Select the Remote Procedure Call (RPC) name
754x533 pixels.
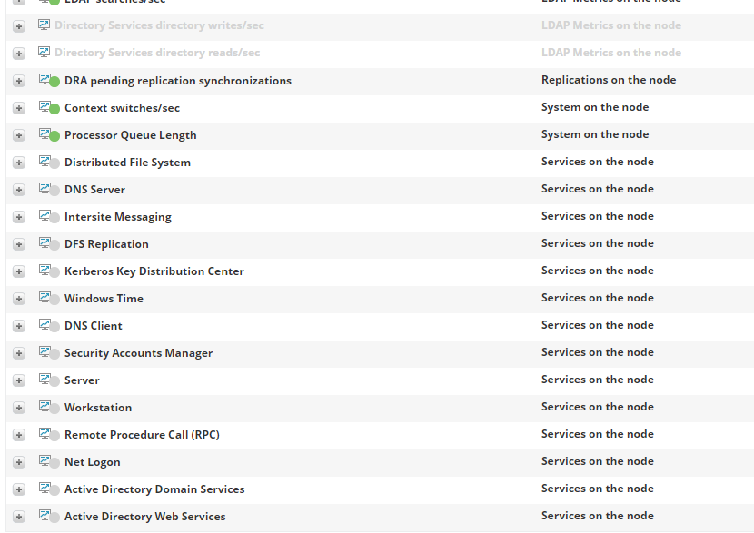(142, 435)
